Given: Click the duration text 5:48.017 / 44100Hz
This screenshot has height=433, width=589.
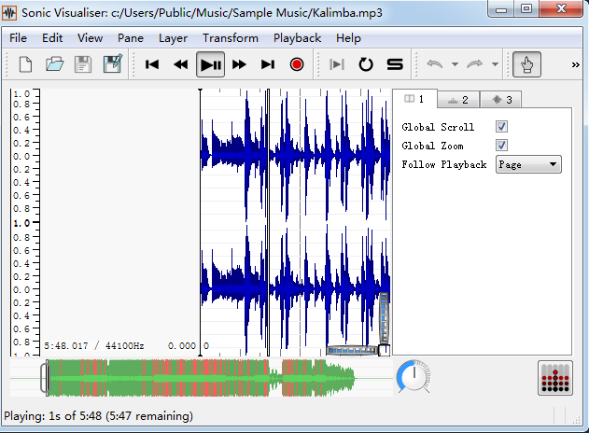Looking at the screenshot, I should tap(94, 345).
